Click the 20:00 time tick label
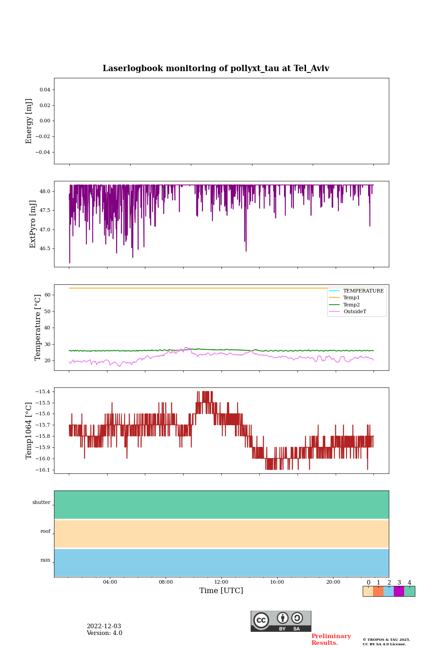 (333, 582)
